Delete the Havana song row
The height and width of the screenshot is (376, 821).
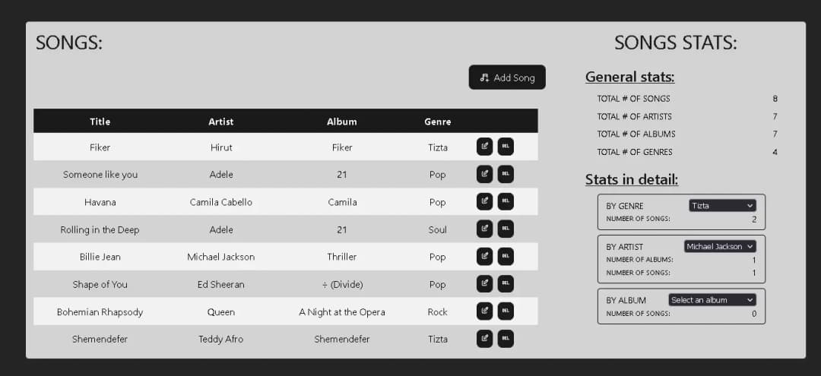[x=506, y=201]
